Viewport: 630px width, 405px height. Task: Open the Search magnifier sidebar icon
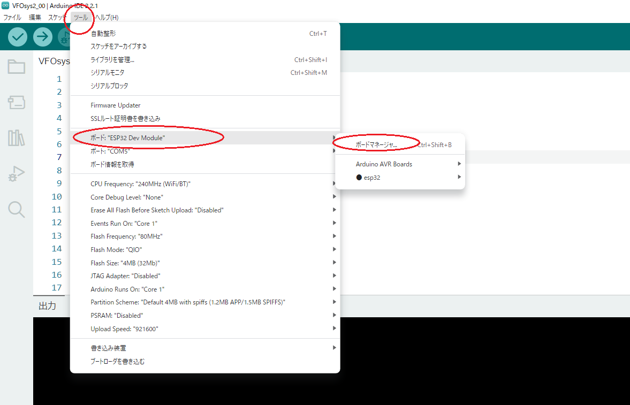17,209
